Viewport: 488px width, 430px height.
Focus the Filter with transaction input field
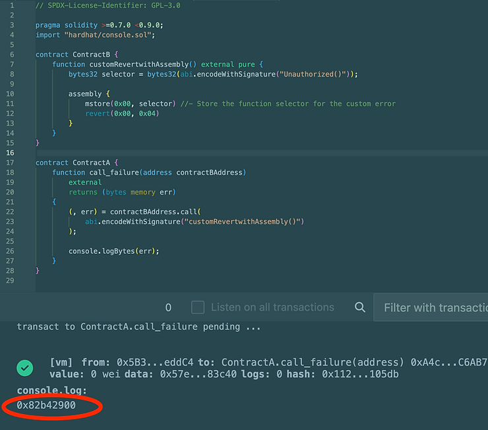tap(432, 307)
